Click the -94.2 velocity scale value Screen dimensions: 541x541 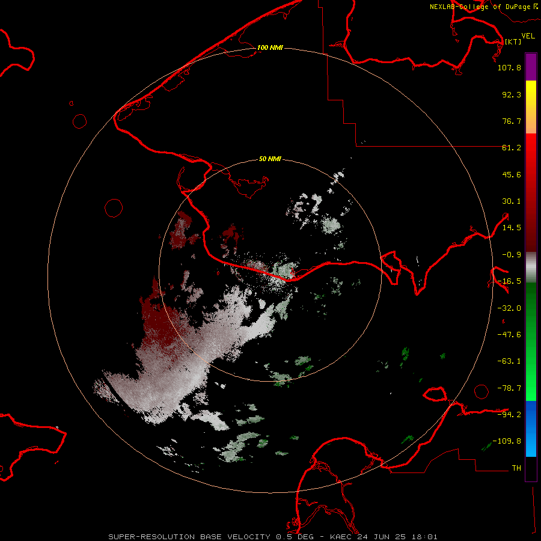(x=509, y=415)
